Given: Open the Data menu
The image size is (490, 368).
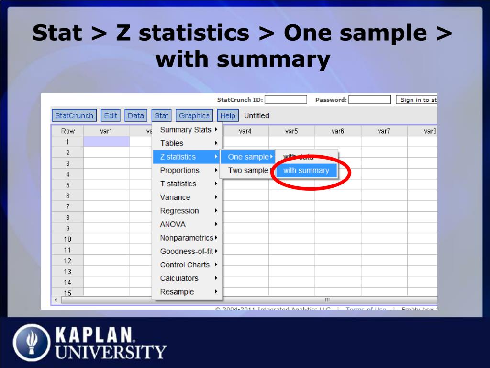Looking at the screenshot, I should pos(135,115).
